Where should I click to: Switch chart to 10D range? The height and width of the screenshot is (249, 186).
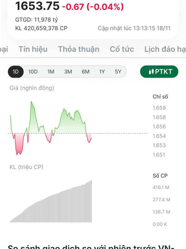33,72
